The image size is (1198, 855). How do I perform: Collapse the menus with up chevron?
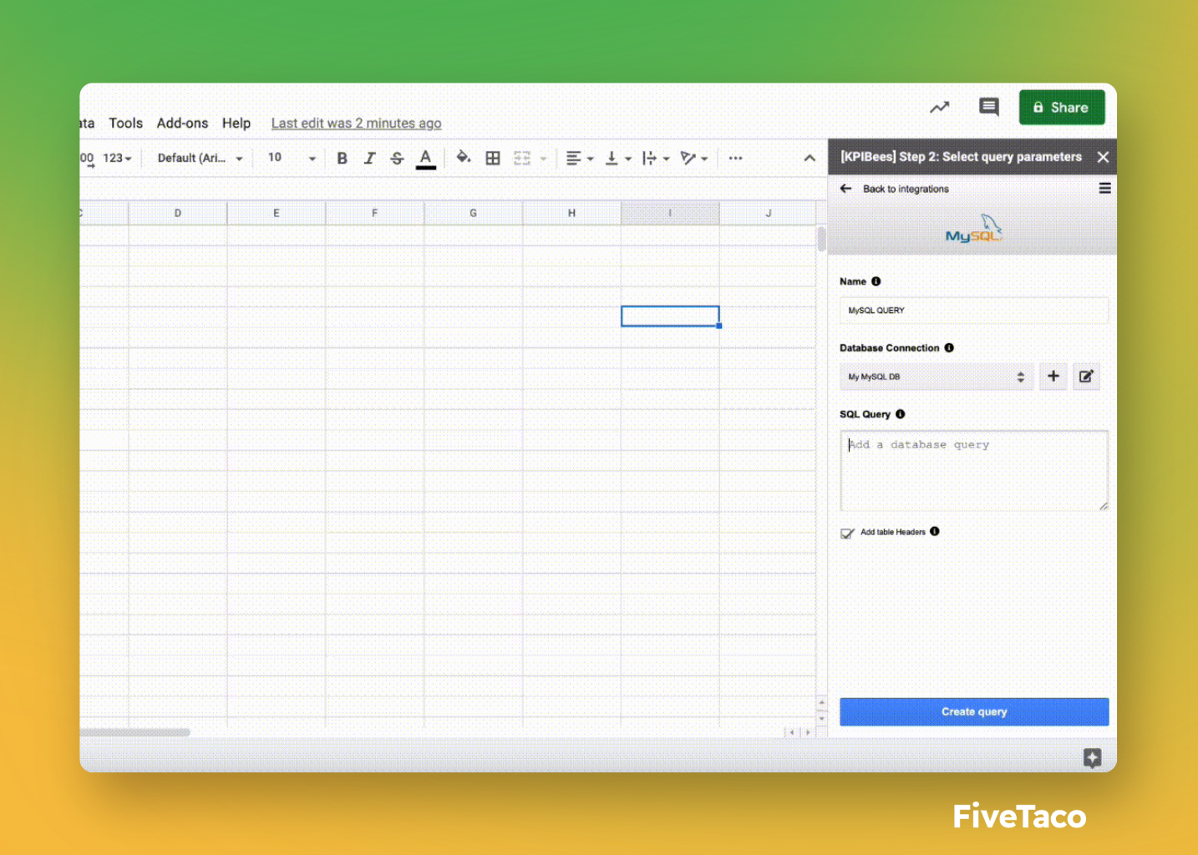[810, 158]
